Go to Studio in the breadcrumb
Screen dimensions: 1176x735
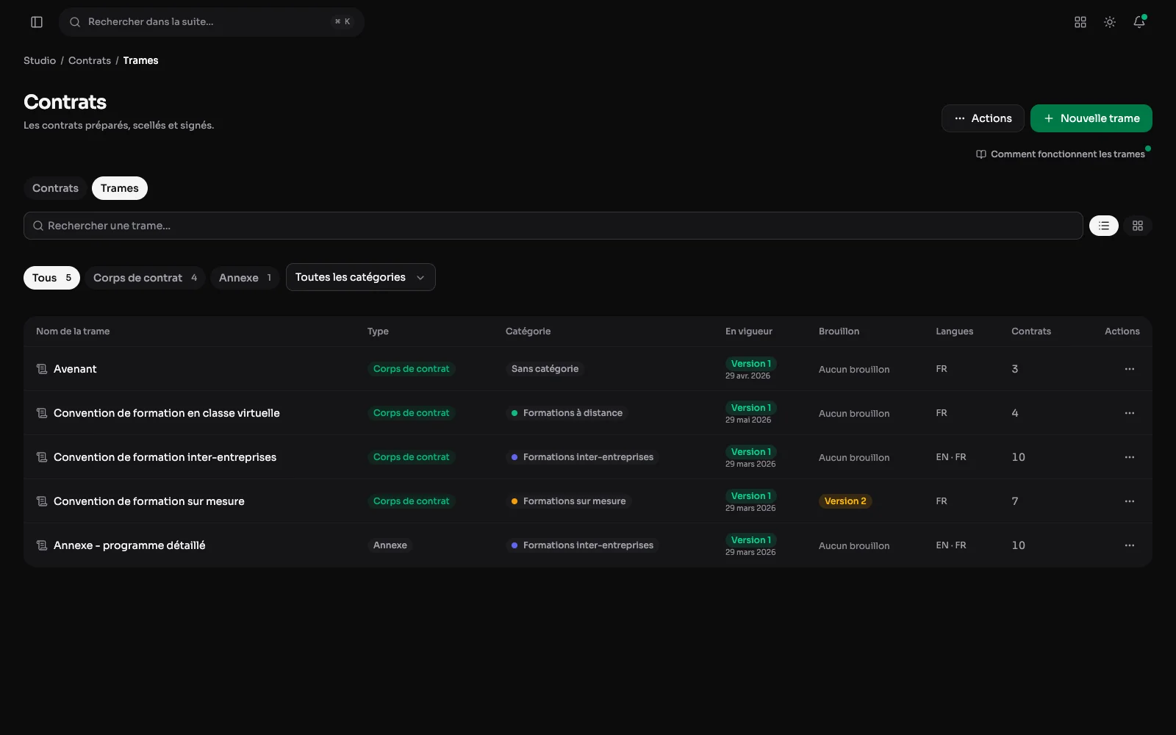coord(40,60)
